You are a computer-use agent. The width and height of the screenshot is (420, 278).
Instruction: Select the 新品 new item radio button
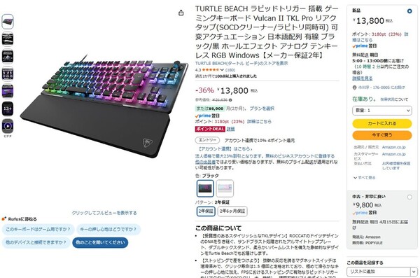pos(409,11)
